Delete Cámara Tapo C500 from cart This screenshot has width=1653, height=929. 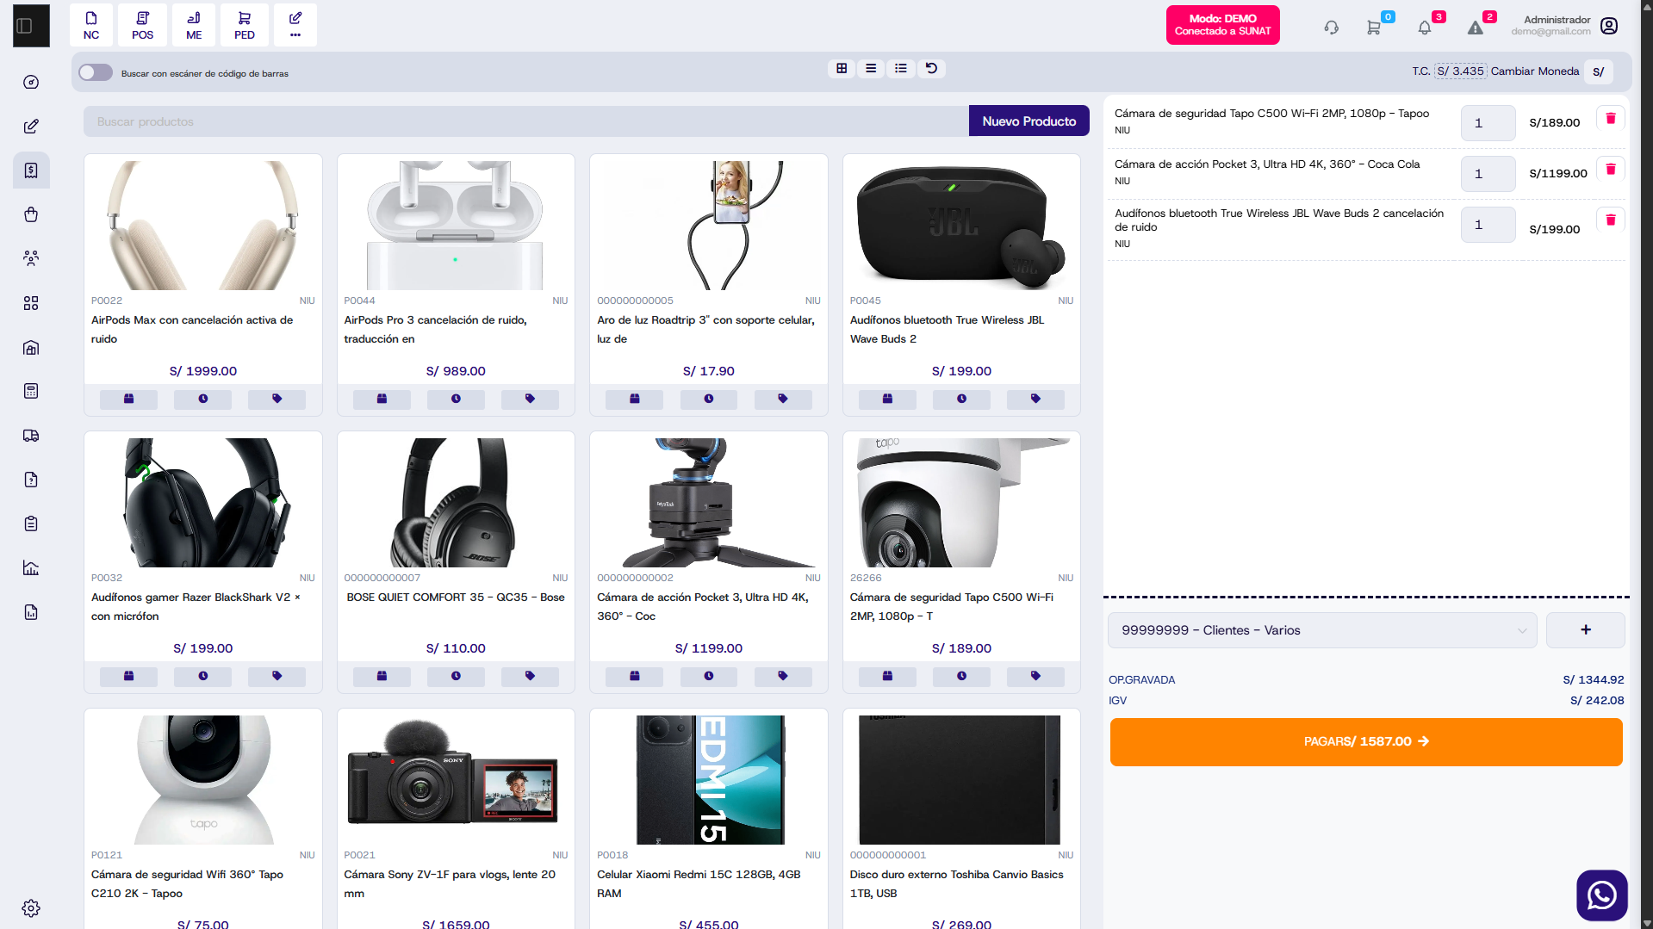pyautogui.click(x=1611, y=119)
